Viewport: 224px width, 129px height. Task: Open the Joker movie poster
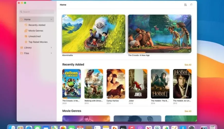point(138,84)
